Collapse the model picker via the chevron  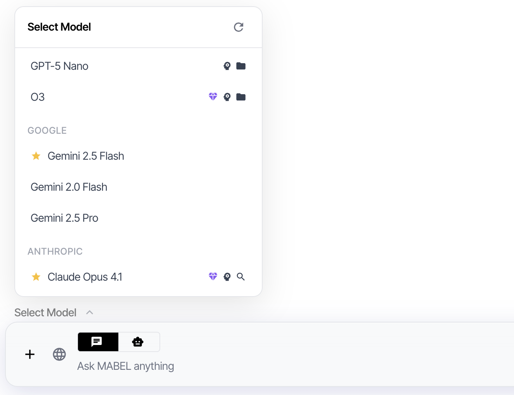click(90, 312)
